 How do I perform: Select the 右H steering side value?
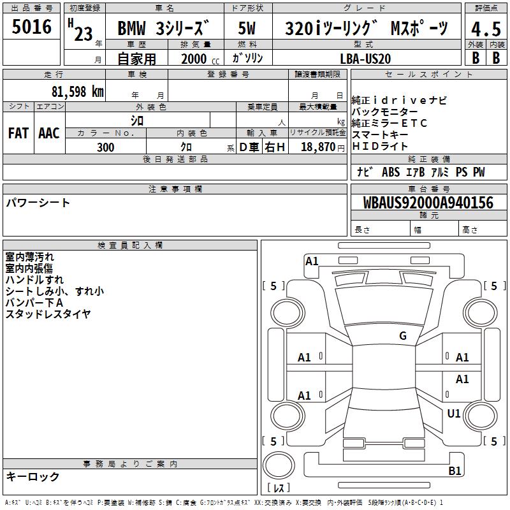point(275,147)
